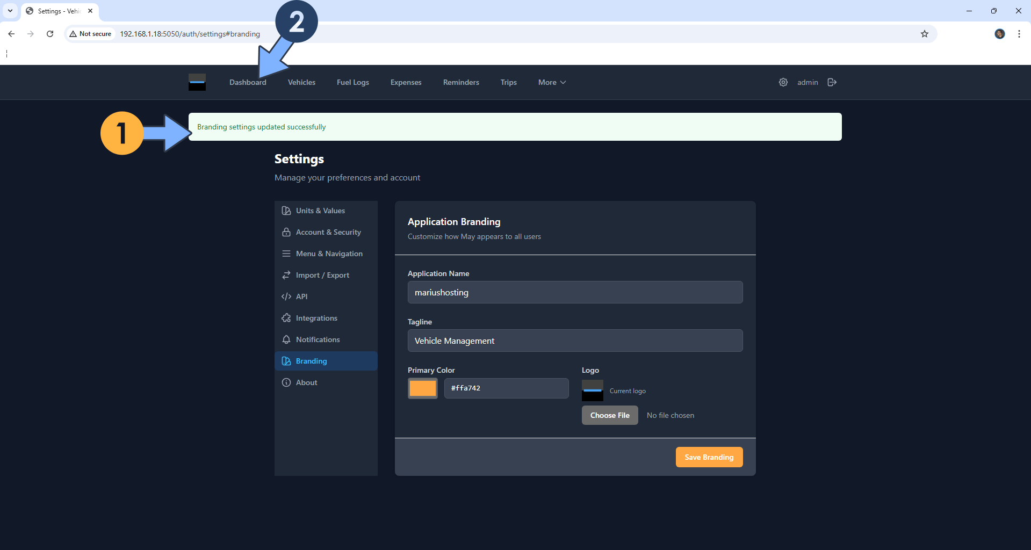This screenshot has width=1031, height=550.
Task: Click the Tagline text field
Action: click(x=575, y=341)
